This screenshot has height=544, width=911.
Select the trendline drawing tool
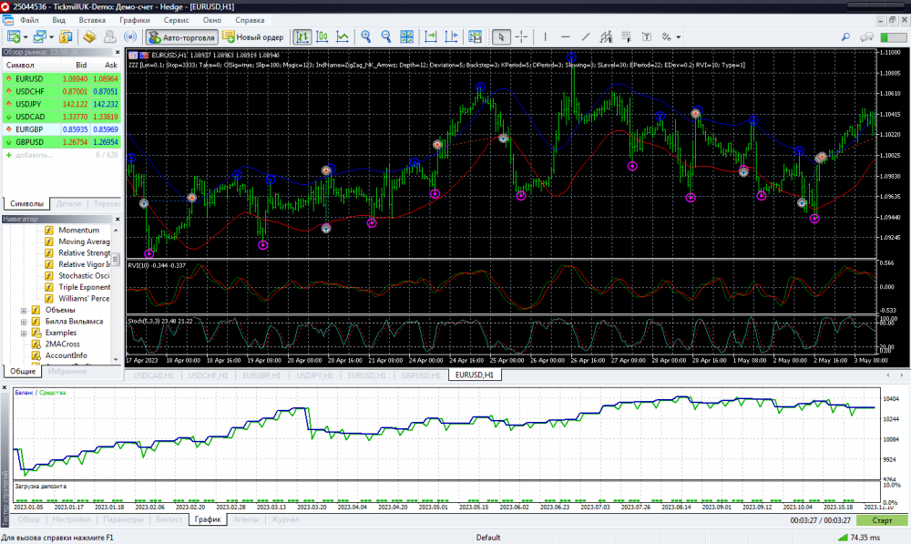[x=586, y=37]
